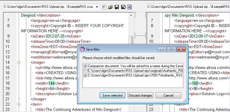Screen dimensions: 230x112
Task: Check the originals\Authentic_RS file checkbox
Action: tap(85, 71)
